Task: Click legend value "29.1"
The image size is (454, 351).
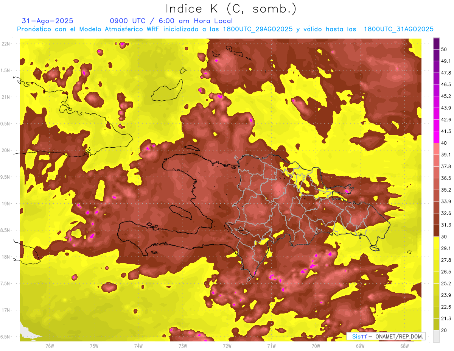Action: pos(446,248)
